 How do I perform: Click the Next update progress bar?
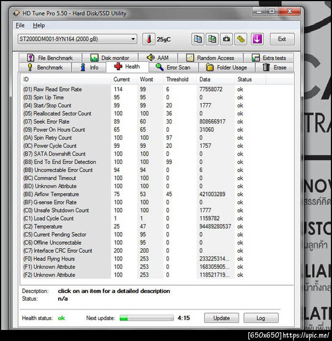tap(147, 318)
